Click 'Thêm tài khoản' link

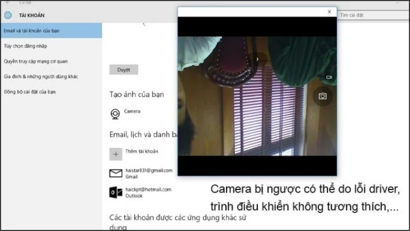click(142, 151)
